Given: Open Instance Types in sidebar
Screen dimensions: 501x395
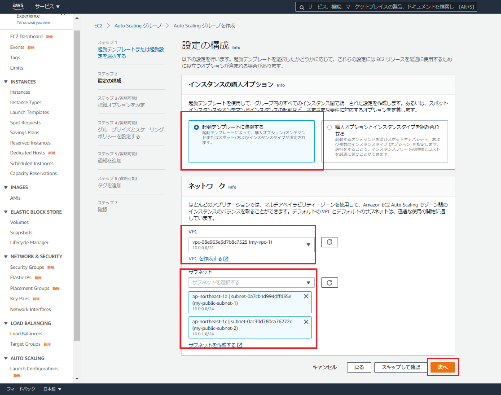Looking at the screenshot, I should tap(26, 102).
